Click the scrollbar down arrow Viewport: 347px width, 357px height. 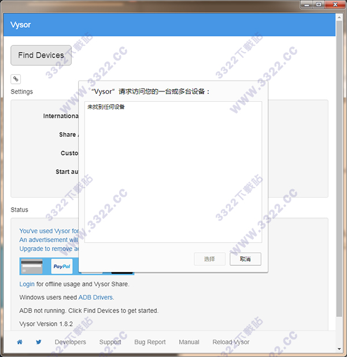tap(339, 348)
